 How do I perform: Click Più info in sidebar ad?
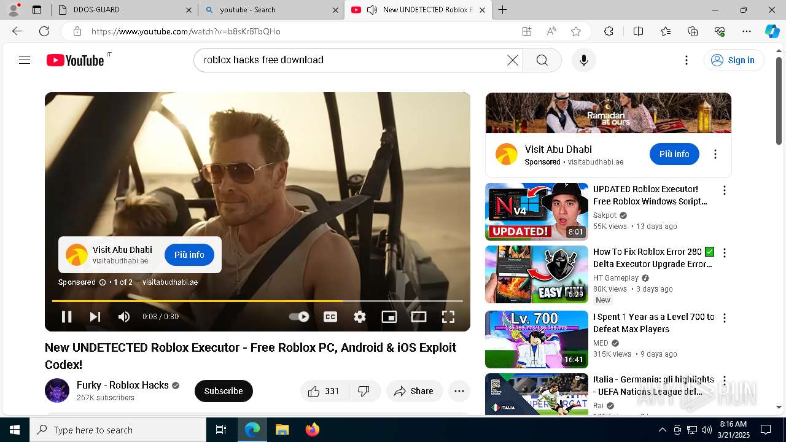(x=674, y=154)
